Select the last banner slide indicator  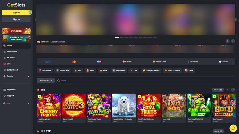point(155,38)
